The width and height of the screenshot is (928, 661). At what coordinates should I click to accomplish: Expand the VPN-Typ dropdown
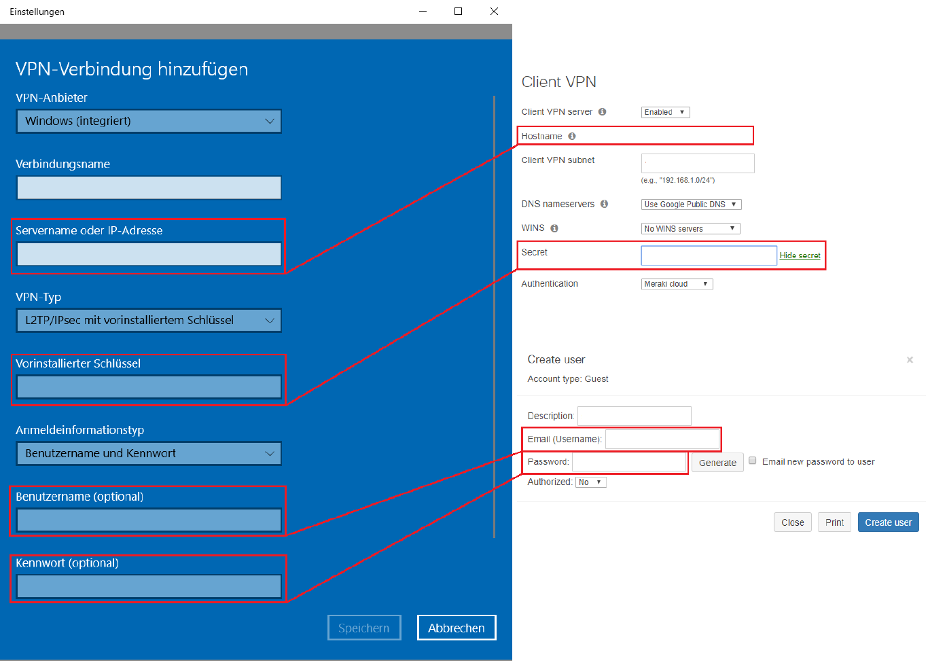point(149,321)
